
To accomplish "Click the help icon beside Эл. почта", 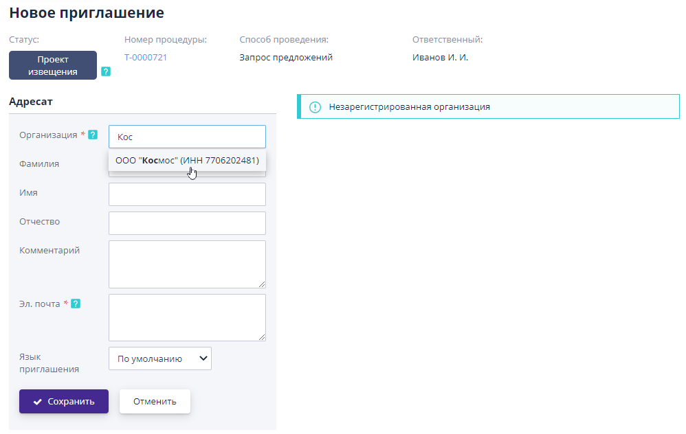I will coord(76,303).
